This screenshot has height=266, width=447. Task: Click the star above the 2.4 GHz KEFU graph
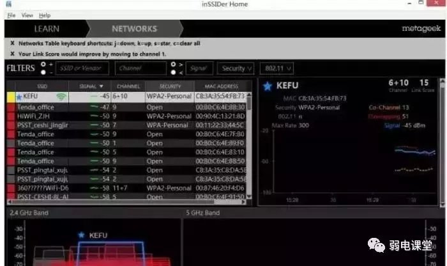click(81, 235)
